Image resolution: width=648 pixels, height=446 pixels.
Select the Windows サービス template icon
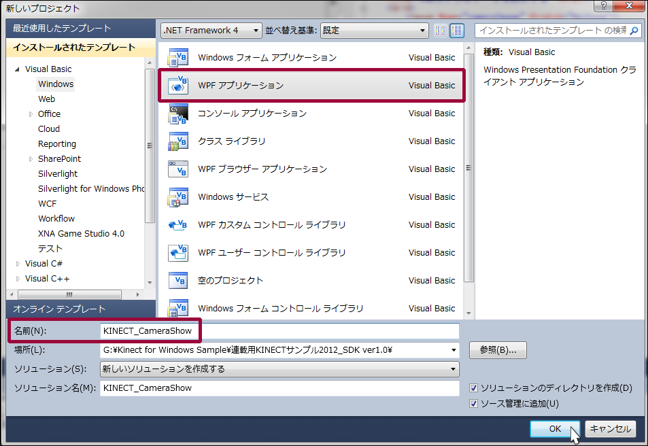[x=178, y=196]
